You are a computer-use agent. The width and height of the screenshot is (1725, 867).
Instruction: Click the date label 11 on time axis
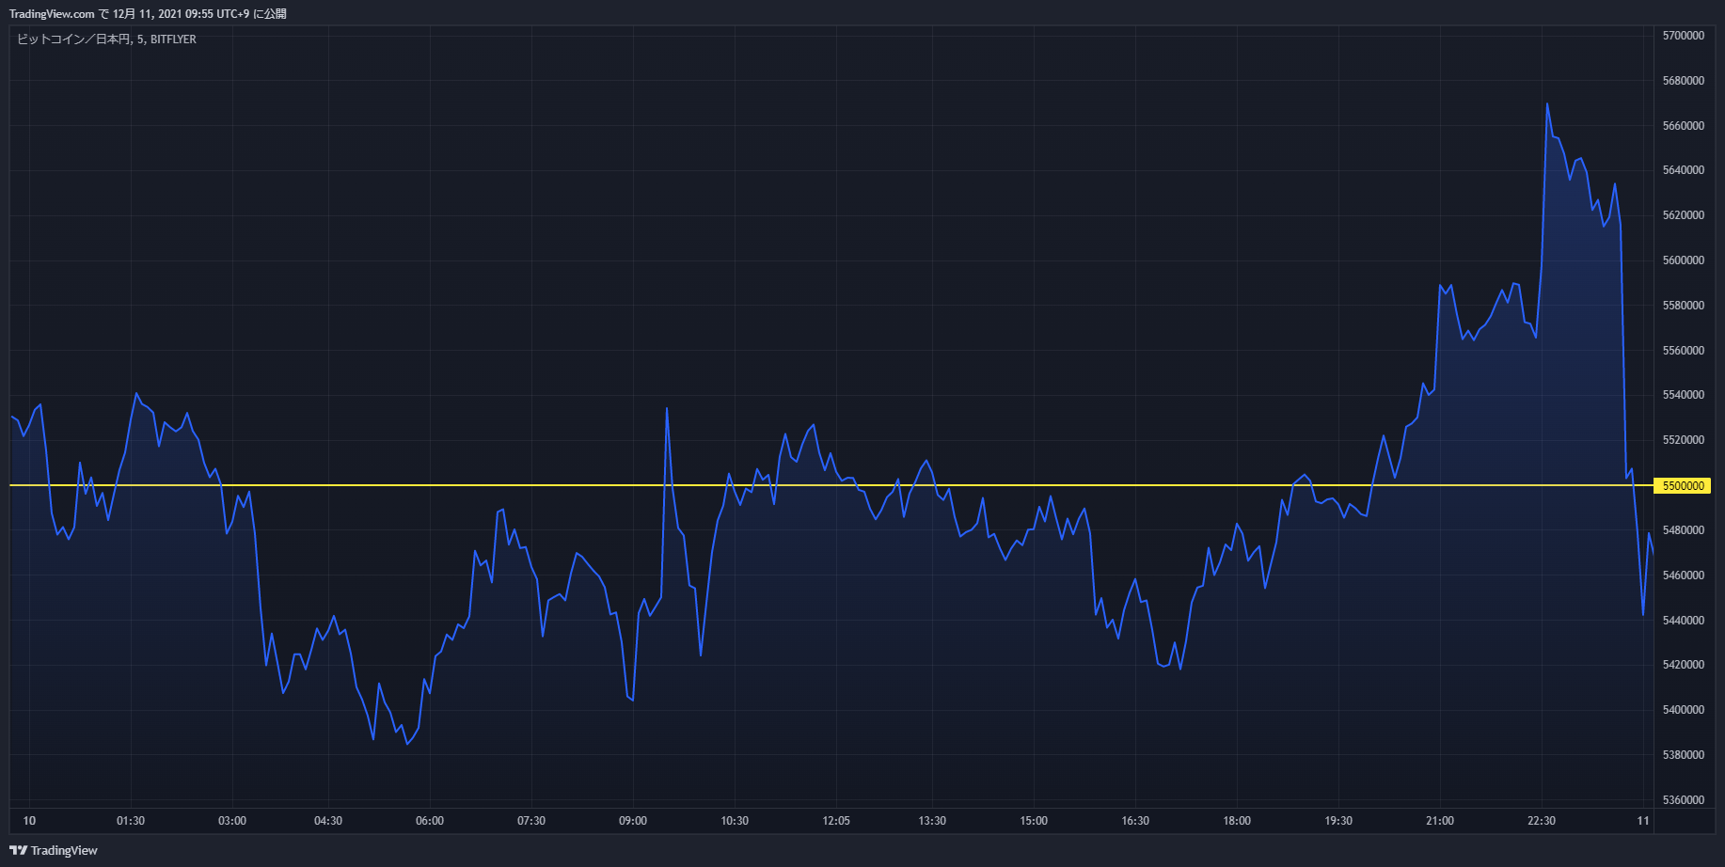(x=1643, y=821)
